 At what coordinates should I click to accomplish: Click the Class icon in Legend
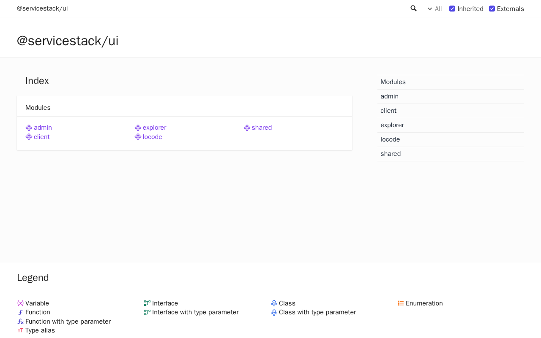274,303
